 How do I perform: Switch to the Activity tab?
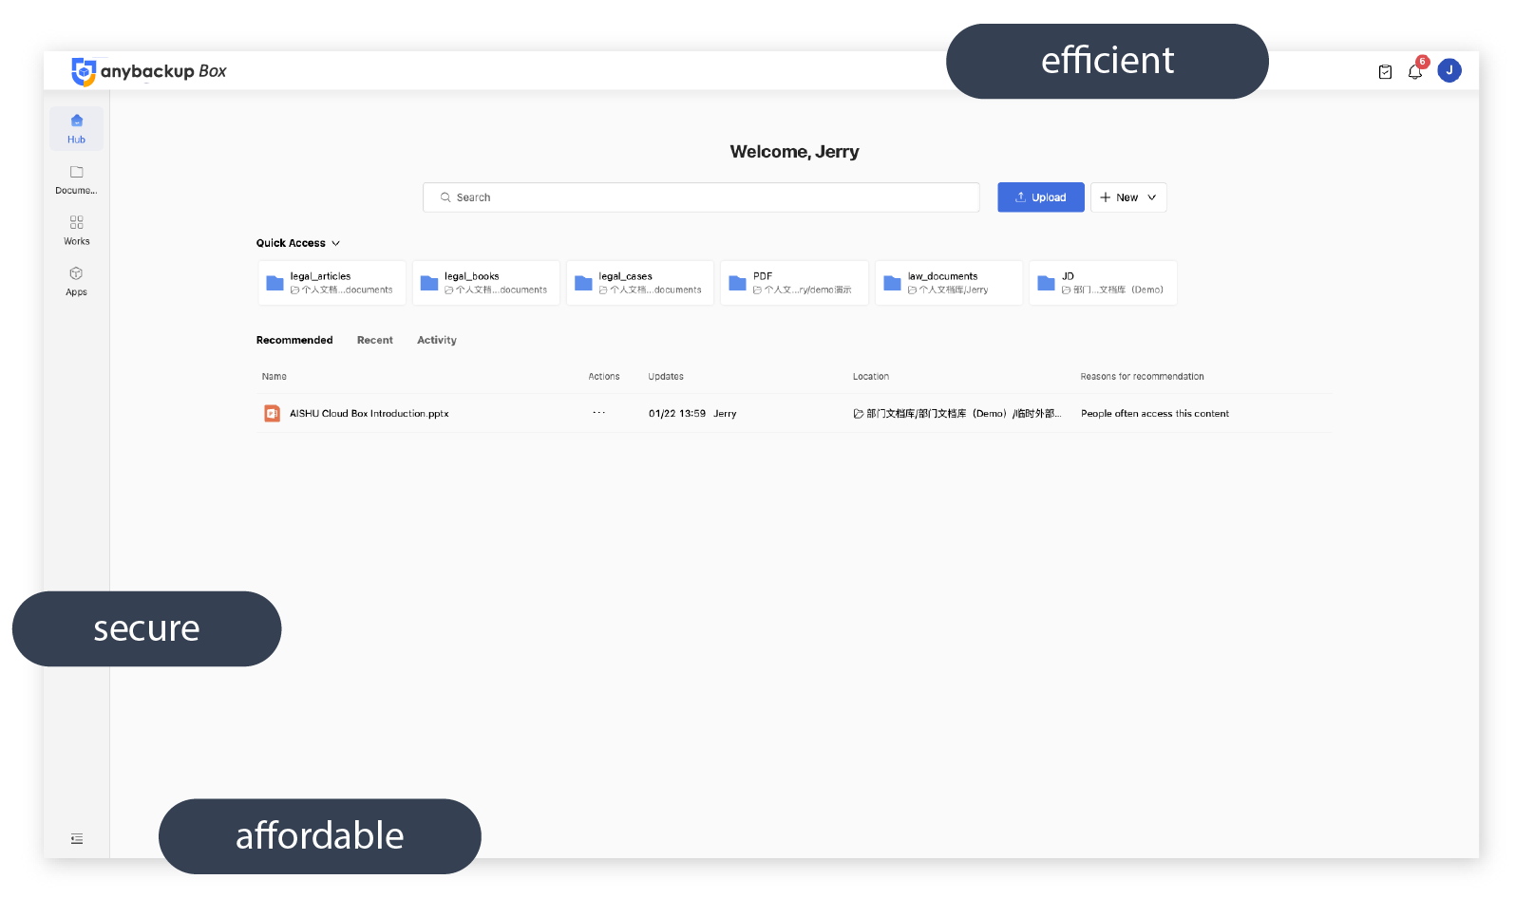[436, 340]
